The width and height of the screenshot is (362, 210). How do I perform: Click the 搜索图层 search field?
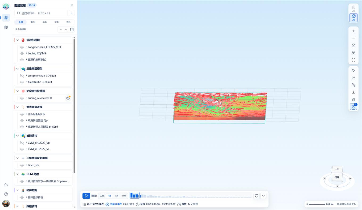click(41, 13)
